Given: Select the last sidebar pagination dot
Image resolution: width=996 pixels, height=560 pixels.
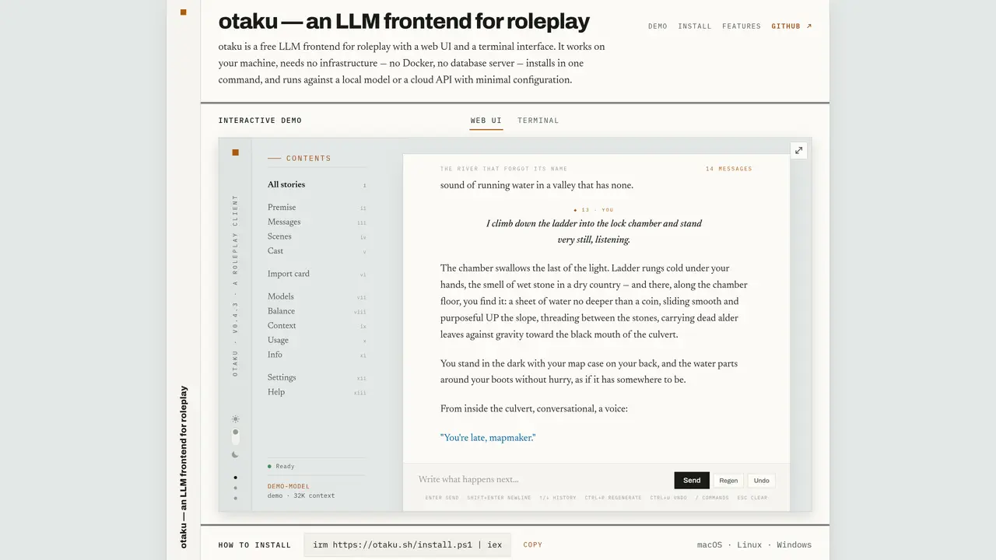Looking at the screenshot, I should click(236, 498).
